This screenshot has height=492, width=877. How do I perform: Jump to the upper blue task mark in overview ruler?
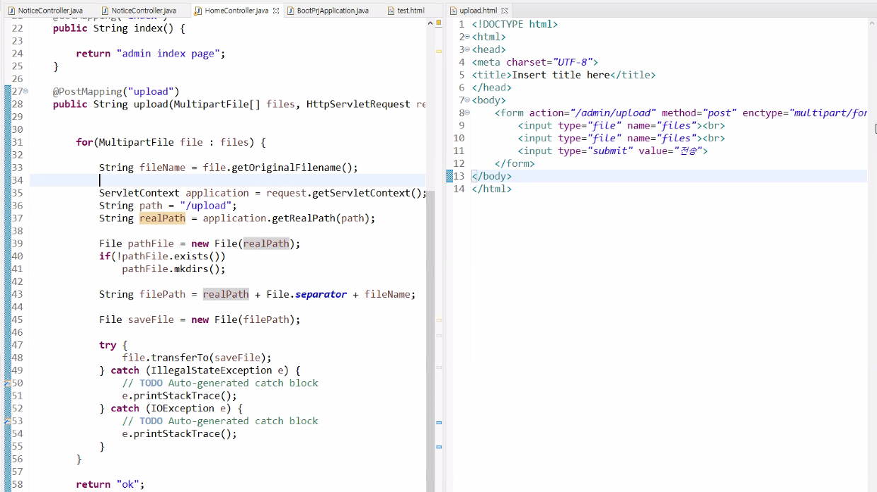(x=439, y=422)
